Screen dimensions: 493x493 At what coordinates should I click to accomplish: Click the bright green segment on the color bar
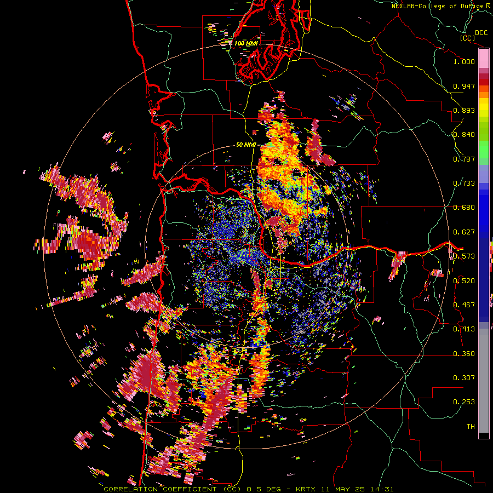coord(484,150)
